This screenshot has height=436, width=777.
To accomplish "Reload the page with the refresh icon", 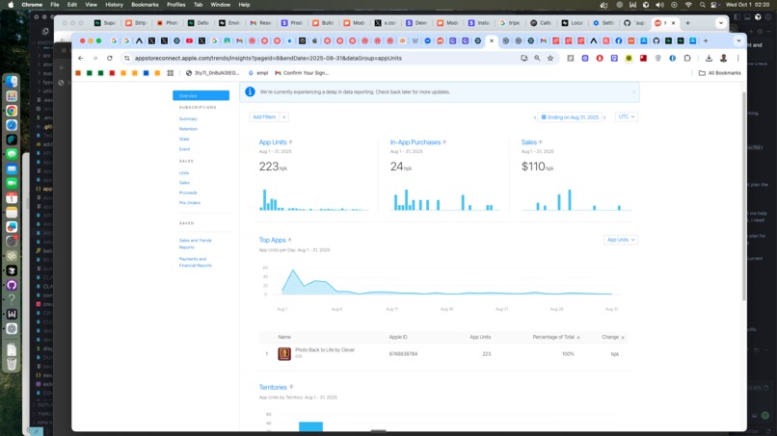I will click(110, 59).
